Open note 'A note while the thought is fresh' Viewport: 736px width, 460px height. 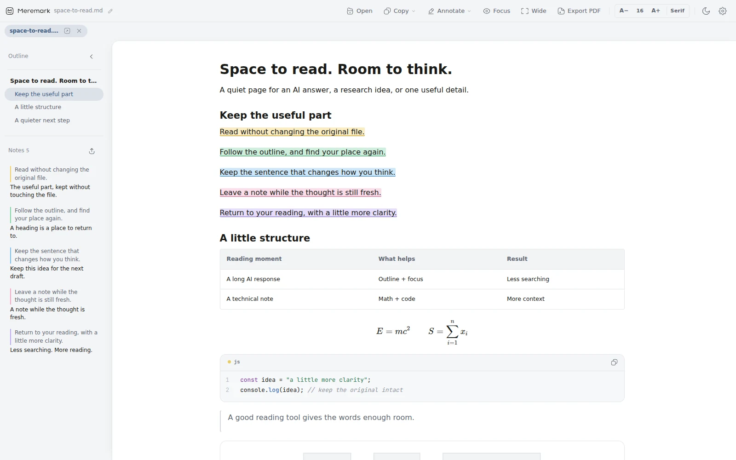click(47, 313)
